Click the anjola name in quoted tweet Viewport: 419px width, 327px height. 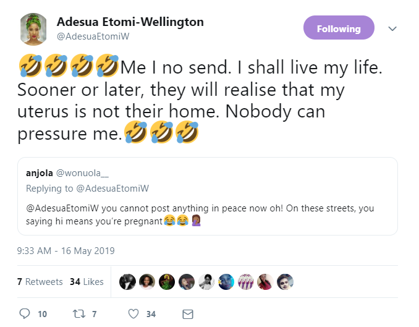coord(39,172)
